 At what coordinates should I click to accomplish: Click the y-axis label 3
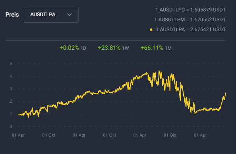(11, 89)
